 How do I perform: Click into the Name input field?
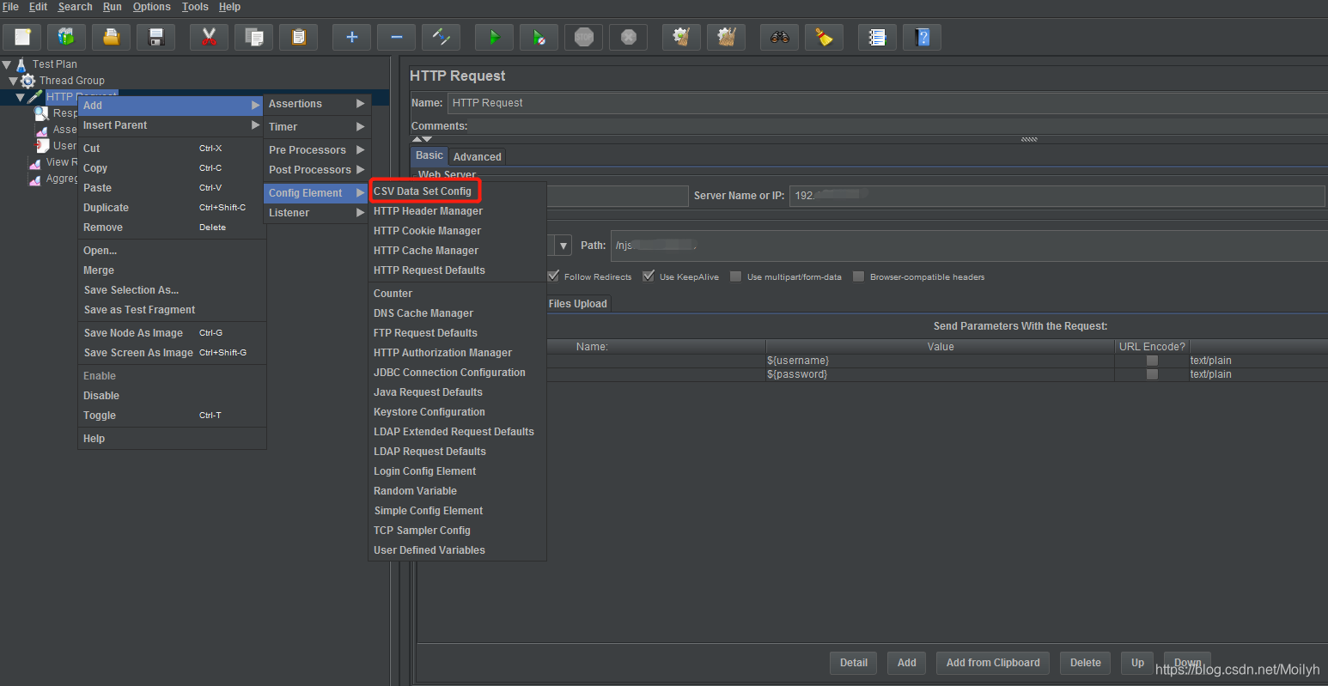(887, 103)
